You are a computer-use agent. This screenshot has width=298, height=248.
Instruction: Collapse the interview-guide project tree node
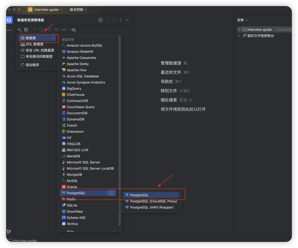click(240, 29)
